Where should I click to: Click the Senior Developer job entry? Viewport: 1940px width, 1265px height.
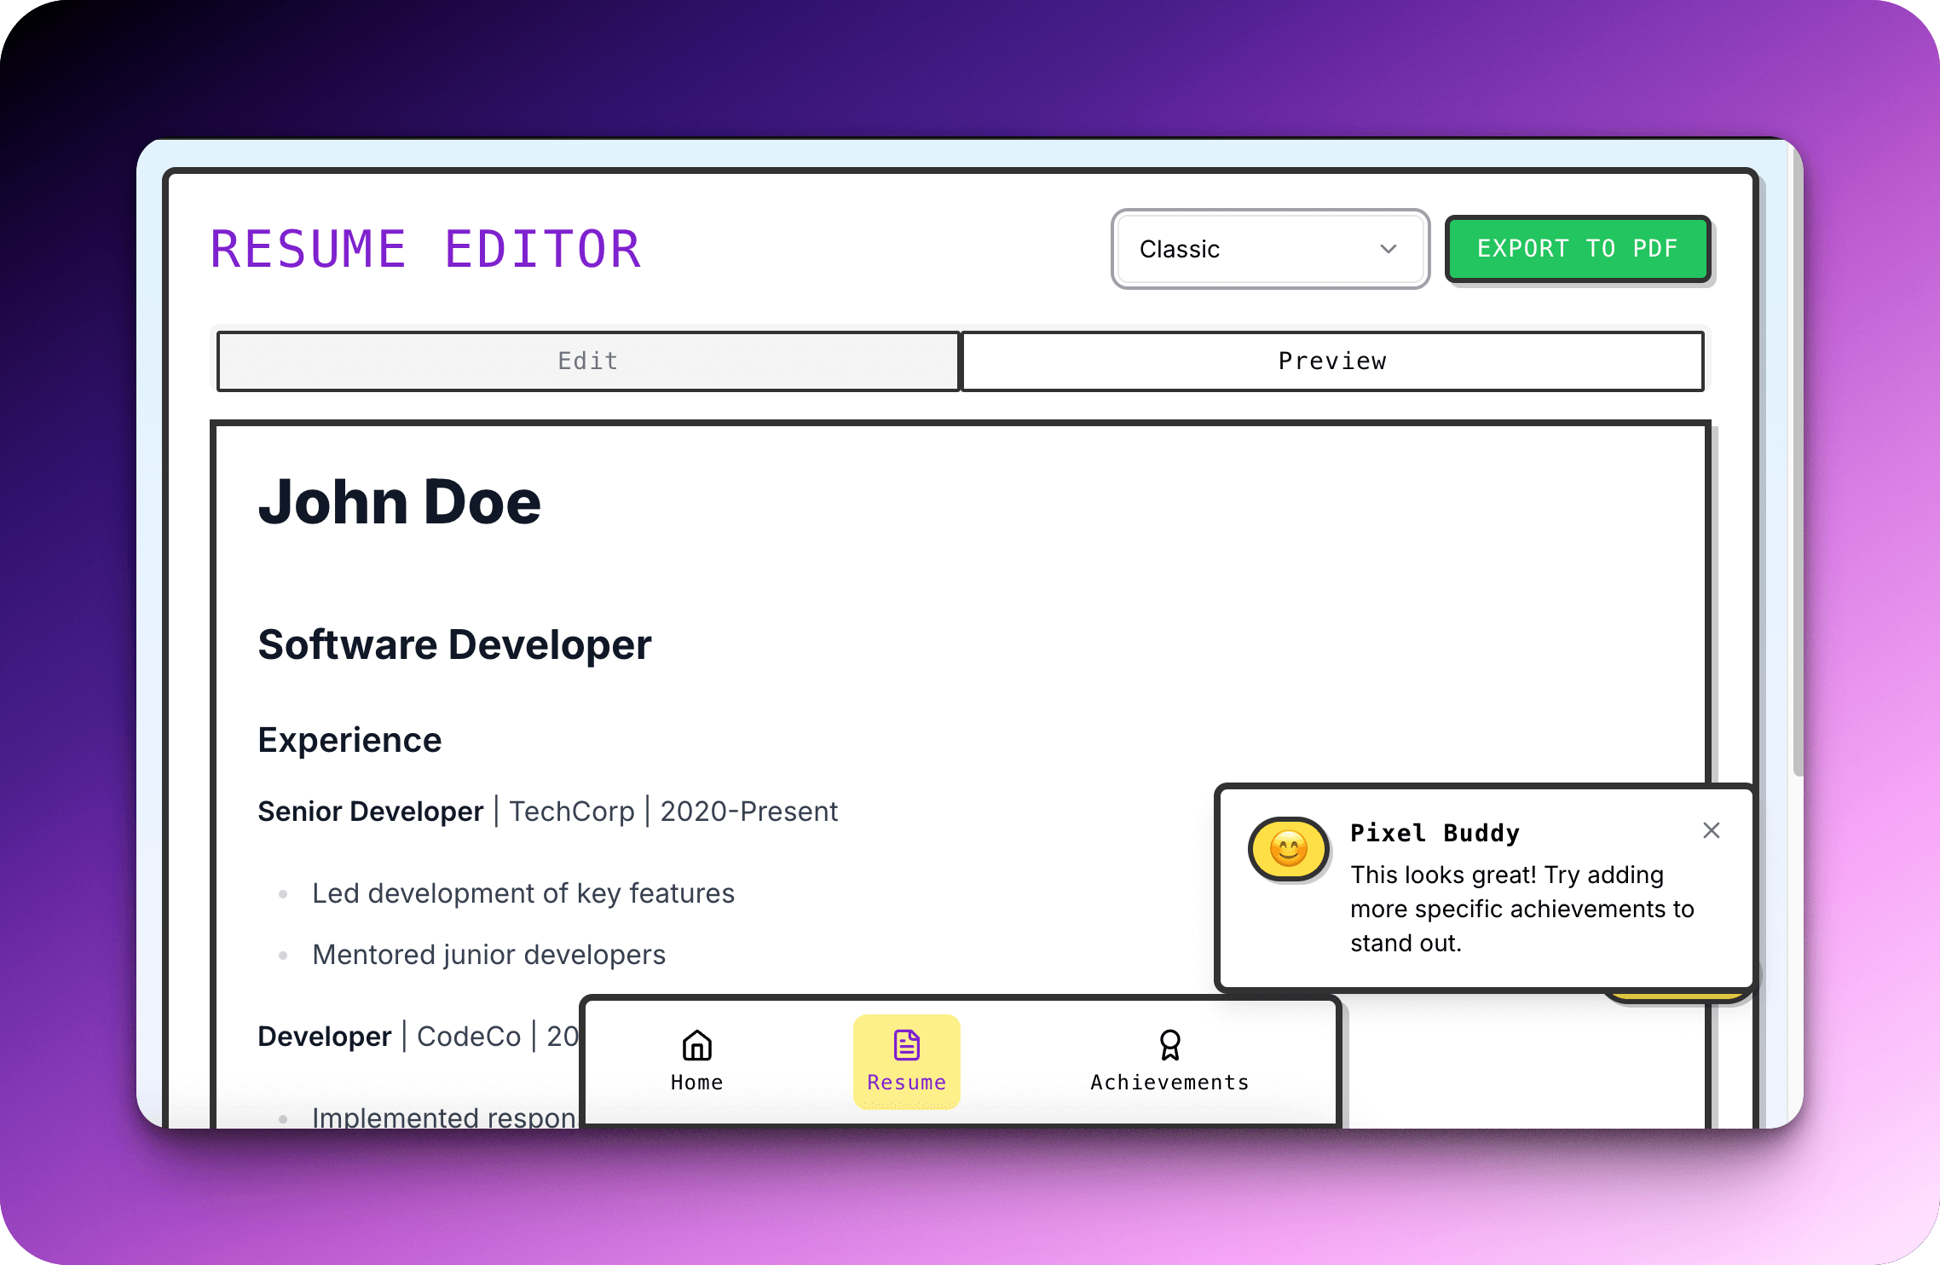(548, 812)
